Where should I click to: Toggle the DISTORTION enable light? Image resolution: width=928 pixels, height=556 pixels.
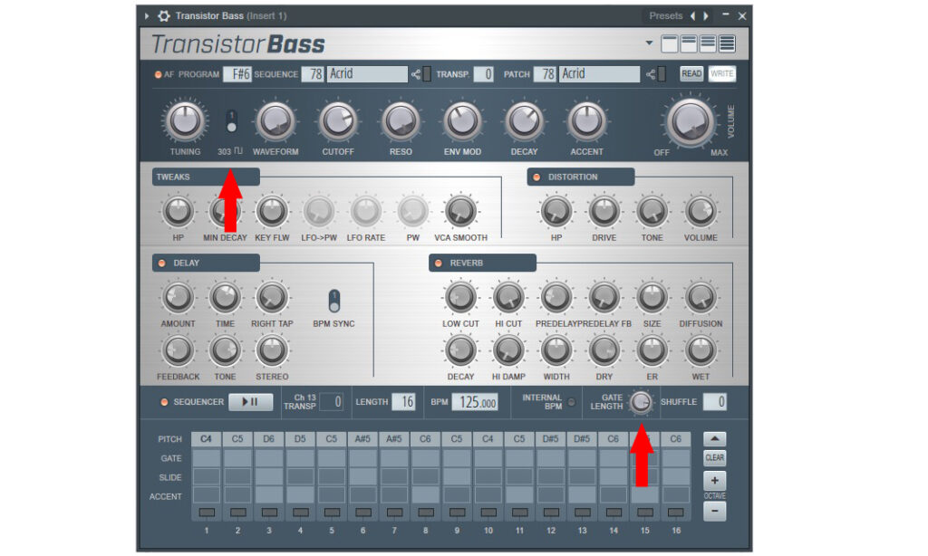pos(536,177)
